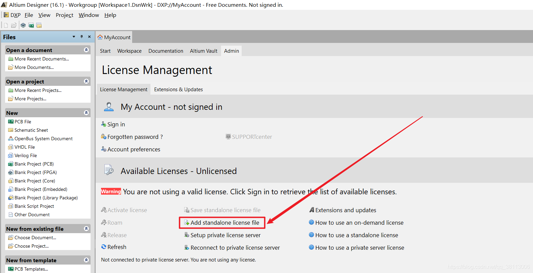Open the Files panel dropdown arrow
Screen dimensions: 533x273
tap(74, 37)
